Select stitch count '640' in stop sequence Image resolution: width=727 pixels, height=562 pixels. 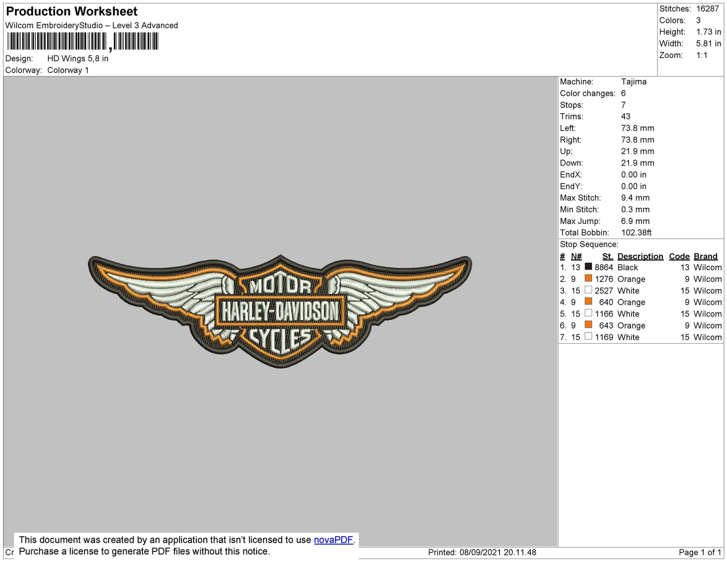[606, 302]
